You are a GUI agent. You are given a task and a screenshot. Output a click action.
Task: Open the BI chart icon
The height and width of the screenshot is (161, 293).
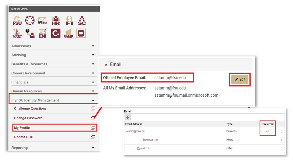42,33
